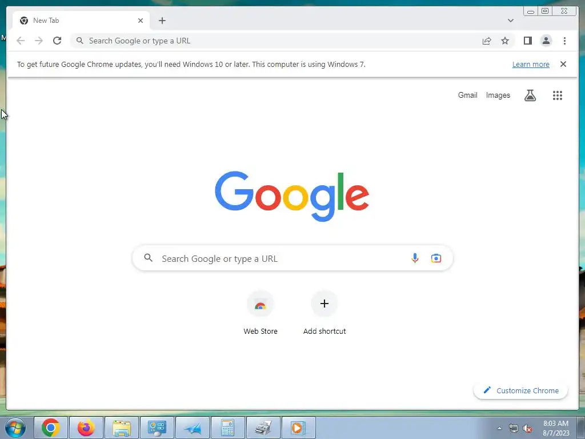Click the Chrome taskbar icon

(51, 428)
